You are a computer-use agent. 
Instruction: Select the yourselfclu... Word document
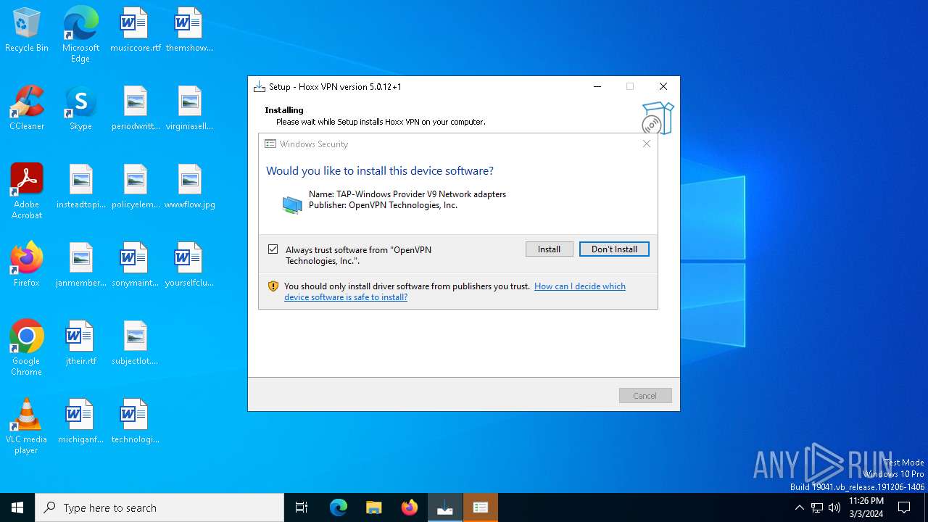coord(189,265)
